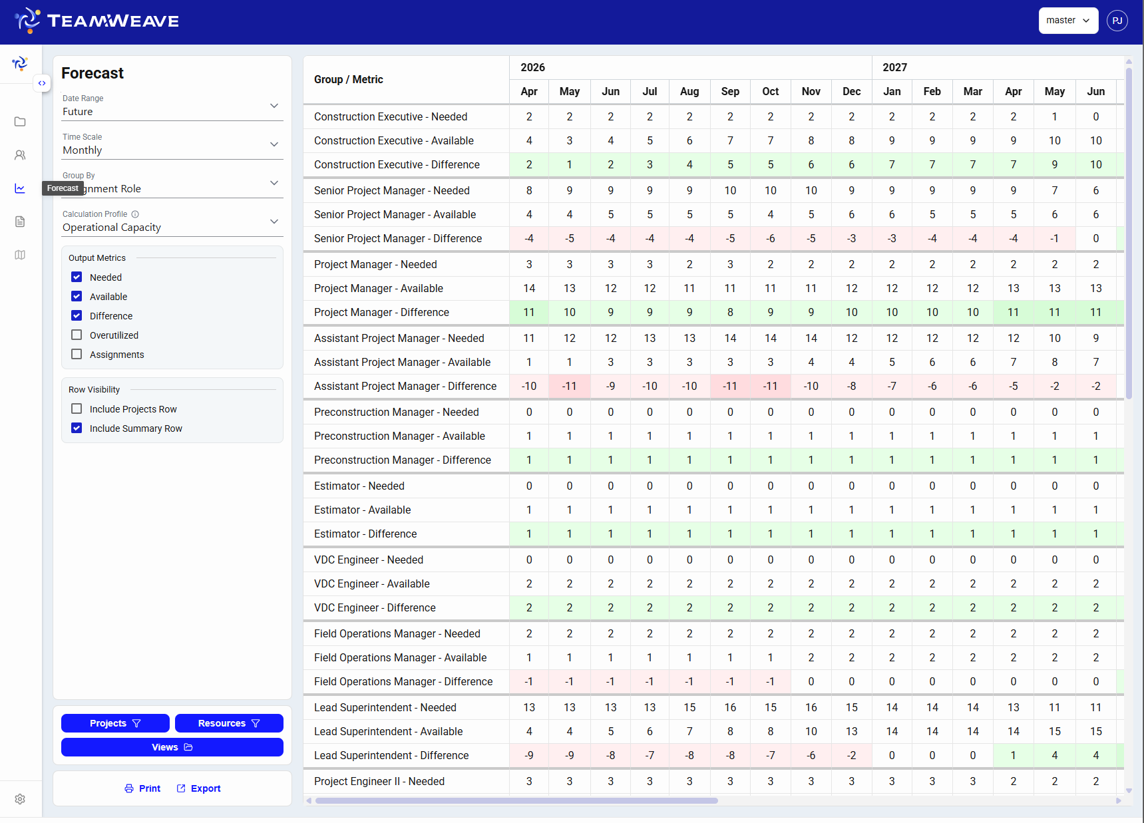Click the funnel filter icon on Projects
This screenshot has width=1144, height=823.
tap(136, 723)
